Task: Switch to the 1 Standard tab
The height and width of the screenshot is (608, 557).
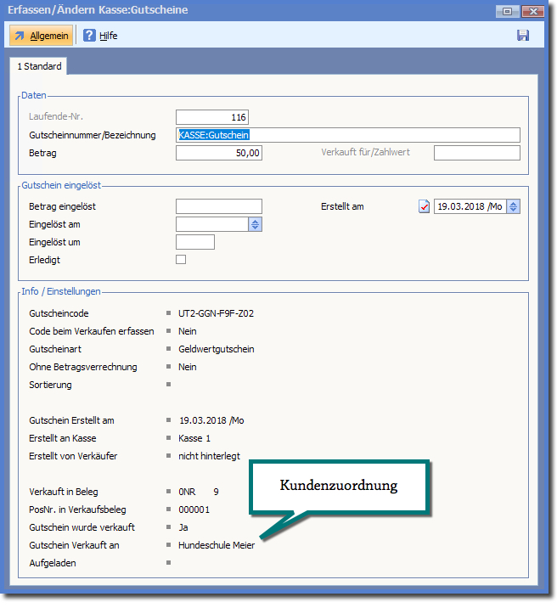Action: 37,66
